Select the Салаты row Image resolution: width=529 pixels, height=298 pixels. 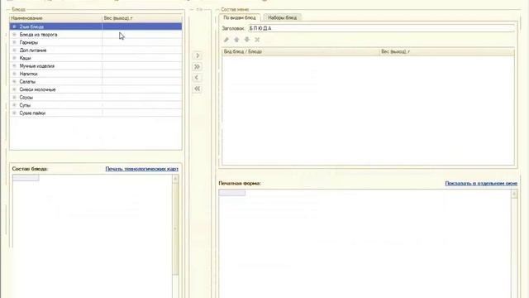96,81
